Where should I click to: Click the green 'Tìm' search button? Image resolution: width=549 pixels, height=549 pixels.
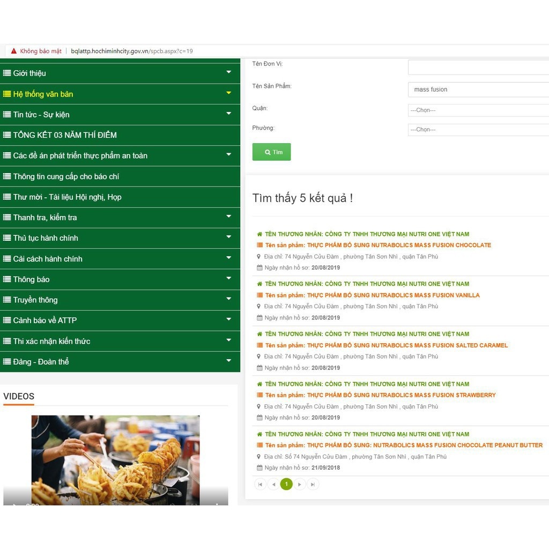pos(271,152)
